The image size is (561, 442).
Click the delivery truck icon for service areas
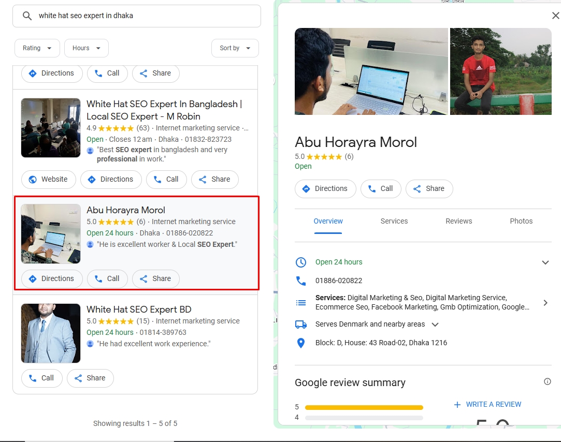(x=300, y=324)
